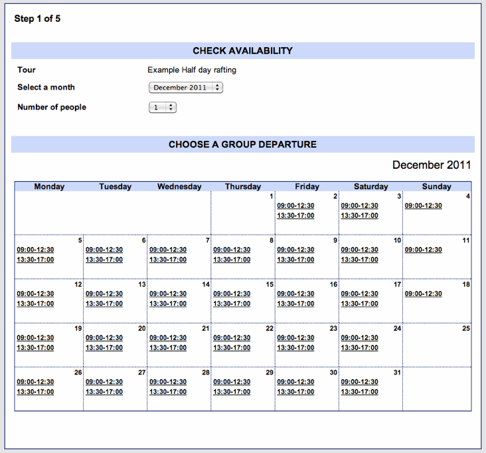Pick 13:30-17:00 on Wednesday December 21
Viewport: 486px width, 453px height.
pyautogui.click(x=168, y=348)
